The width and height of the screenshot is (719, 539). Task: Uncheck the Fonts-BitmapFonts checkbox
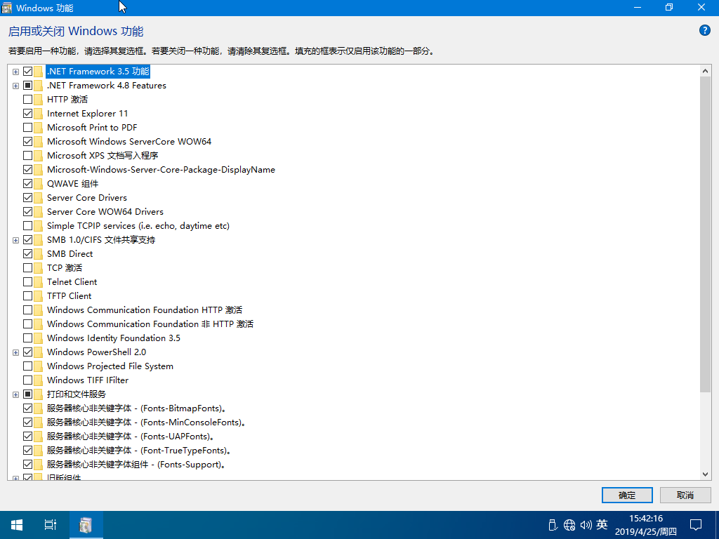pos(27,408)
